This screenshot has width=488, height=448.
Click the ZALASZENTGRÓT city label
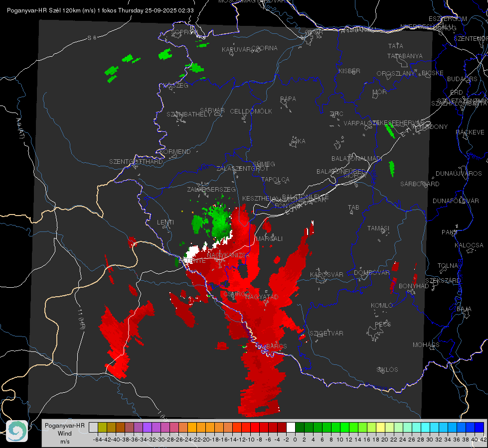coord(242,169)
